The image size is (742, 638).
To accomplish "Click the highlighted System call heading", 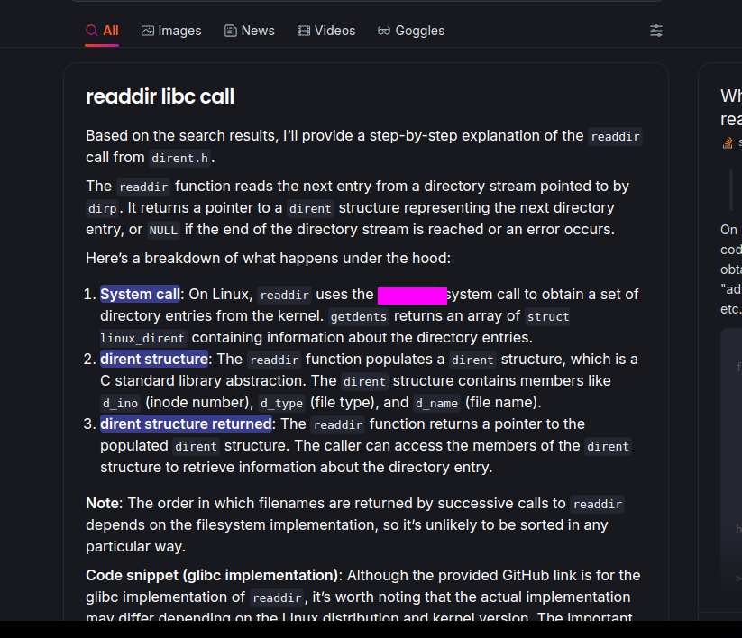I will click(x=140, y=294).
